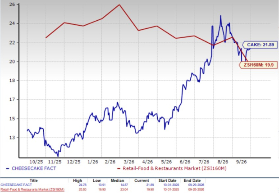Click the Low column header
279x193 pixels.
click(96, 180)
